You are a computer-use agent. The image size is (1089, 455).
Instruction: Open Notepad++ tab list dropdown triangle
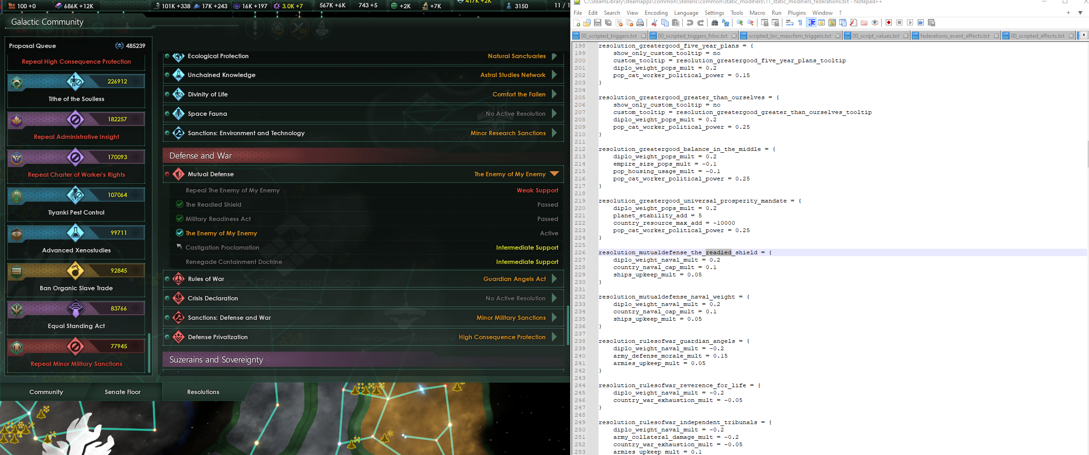(x=1080, y=13)
